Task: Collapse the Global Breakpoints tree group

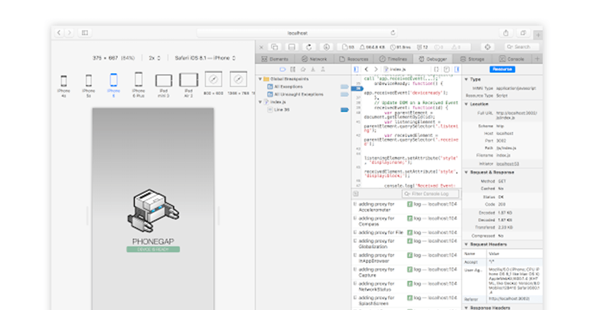Action: 260,79
